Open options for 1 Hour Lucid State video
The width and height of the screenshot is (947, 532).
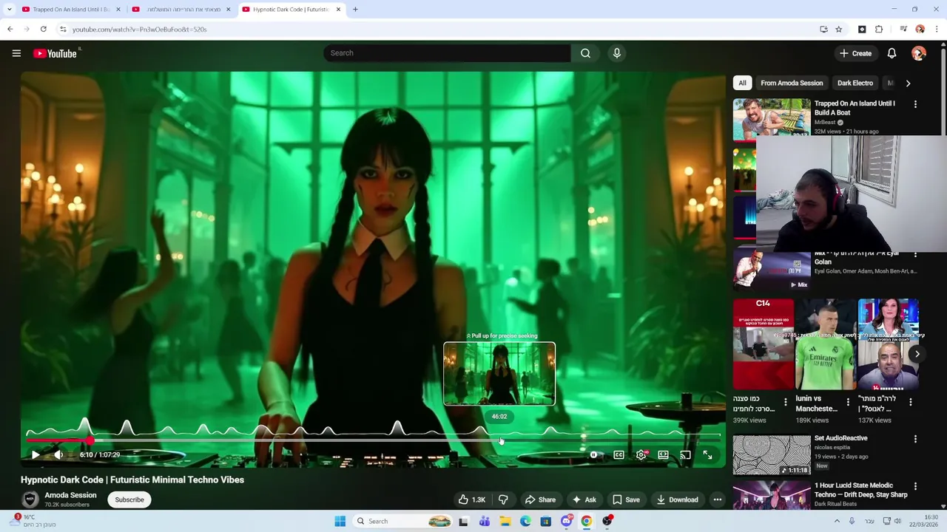click(915, 486)
